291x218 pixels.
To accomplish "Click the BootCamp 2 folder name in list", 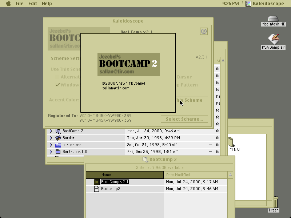I will click(73, 131).
